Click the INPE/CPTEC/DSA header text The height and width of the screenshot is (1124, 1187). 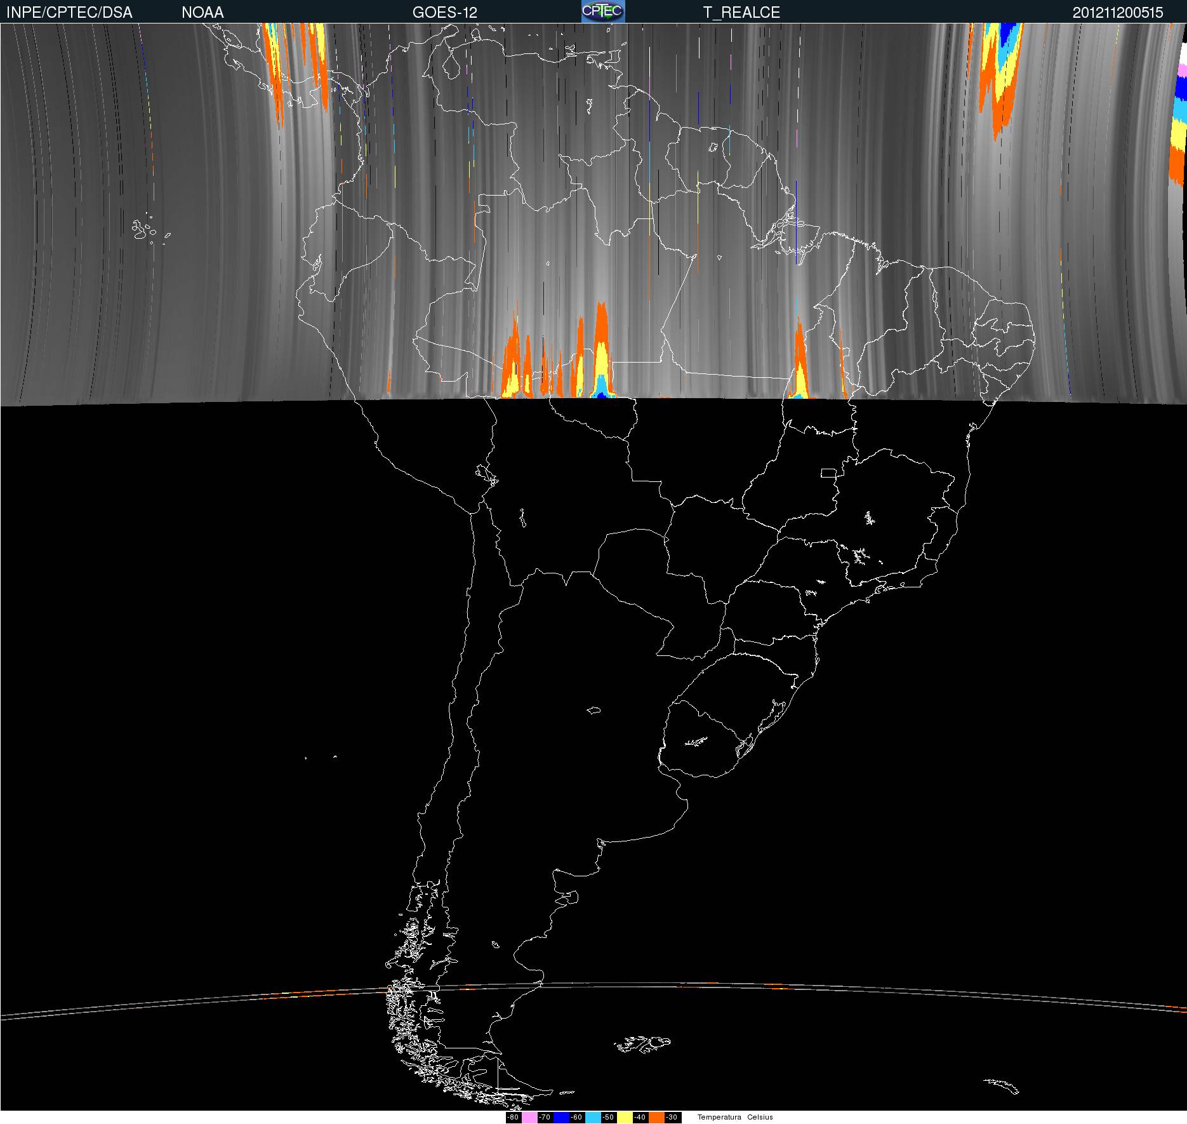pyautogui.click(x=69, y=13)
